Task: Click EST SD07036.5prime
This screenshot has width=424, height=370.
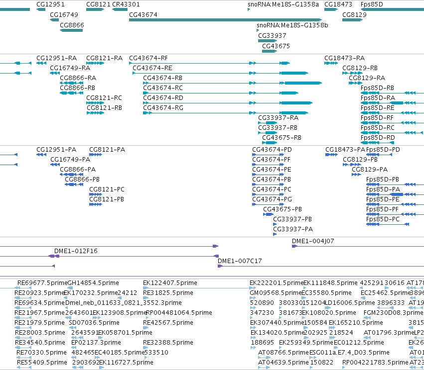Action: (94, 323)
